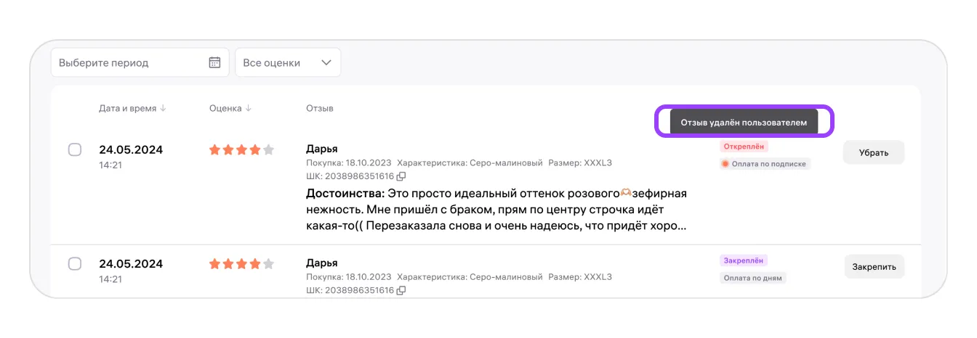
Task: Click the Закреплён status tag
Action: (x=744, y=260)
